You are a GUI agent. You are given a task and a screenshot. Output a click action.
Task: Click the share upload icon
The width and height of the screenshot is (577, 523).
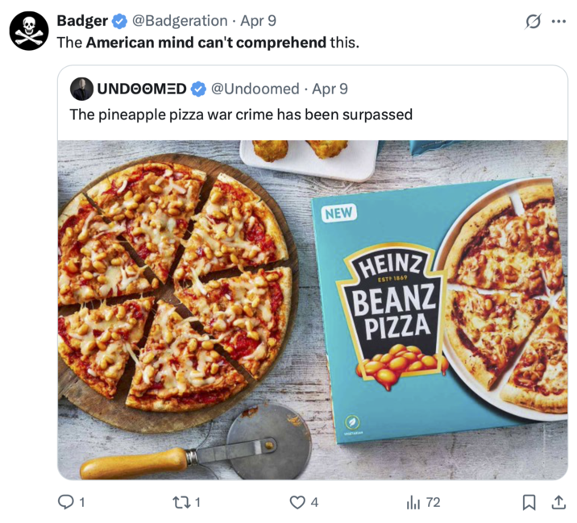pyautogui.click(x=557, y=502)
